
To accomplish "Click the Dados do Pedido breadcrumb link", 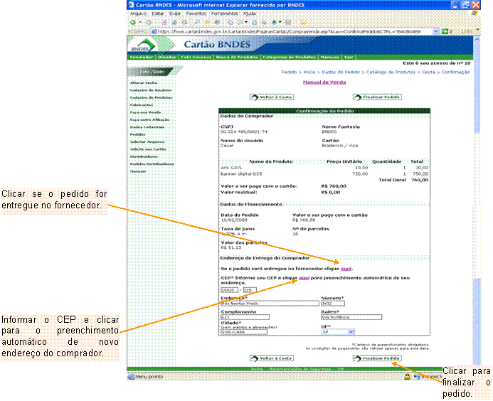I will [341, 73].
